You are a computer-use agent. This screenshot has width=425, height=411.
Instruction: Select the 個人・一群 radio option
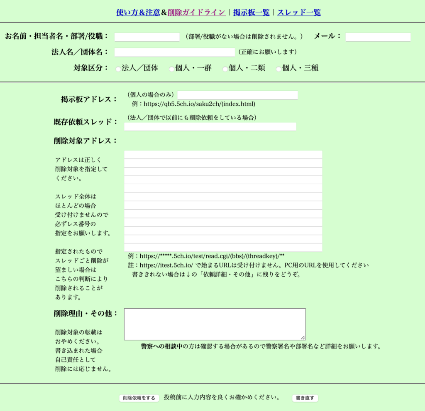(171, 69)
